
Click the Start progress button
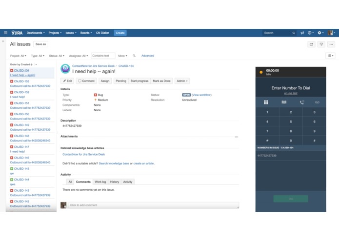click(140, 81)
